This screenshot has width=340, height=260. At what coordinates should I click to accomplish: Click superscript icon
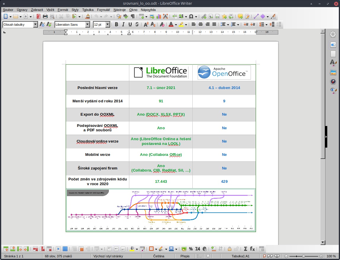146,25
